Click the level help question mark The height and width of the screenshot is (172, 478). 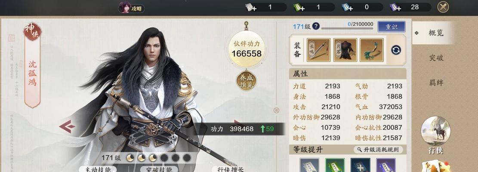click(316, 26)
